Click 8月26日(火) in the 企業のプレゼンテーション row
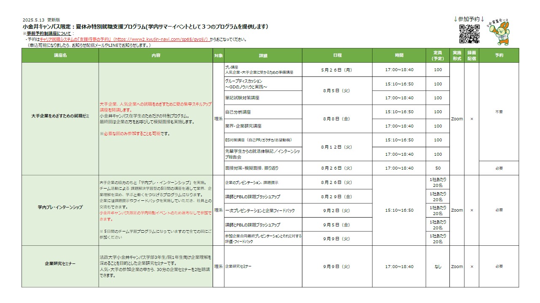The width and height of the screenshot is (540, 303). tap(337, 182)
